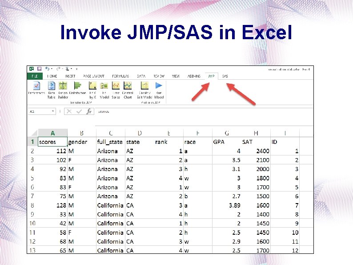Click the 'Arizona' cell in row 2
353x265 pixels.
point(111,151)
